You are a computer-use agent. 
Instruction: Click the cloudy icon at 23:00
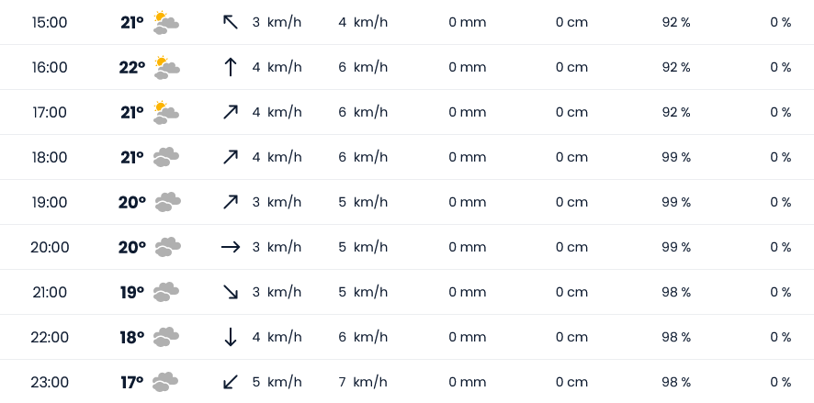click(165, 382)
